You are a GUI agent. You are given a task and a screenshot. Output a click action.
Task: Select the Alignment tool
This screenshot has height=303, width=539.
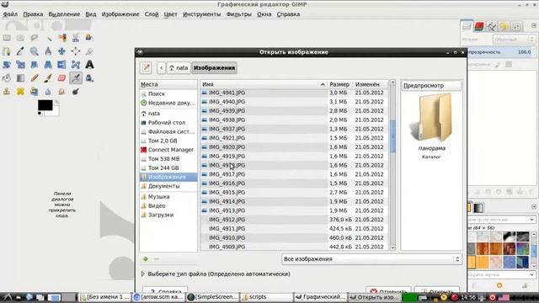click(x=76, y=51)
